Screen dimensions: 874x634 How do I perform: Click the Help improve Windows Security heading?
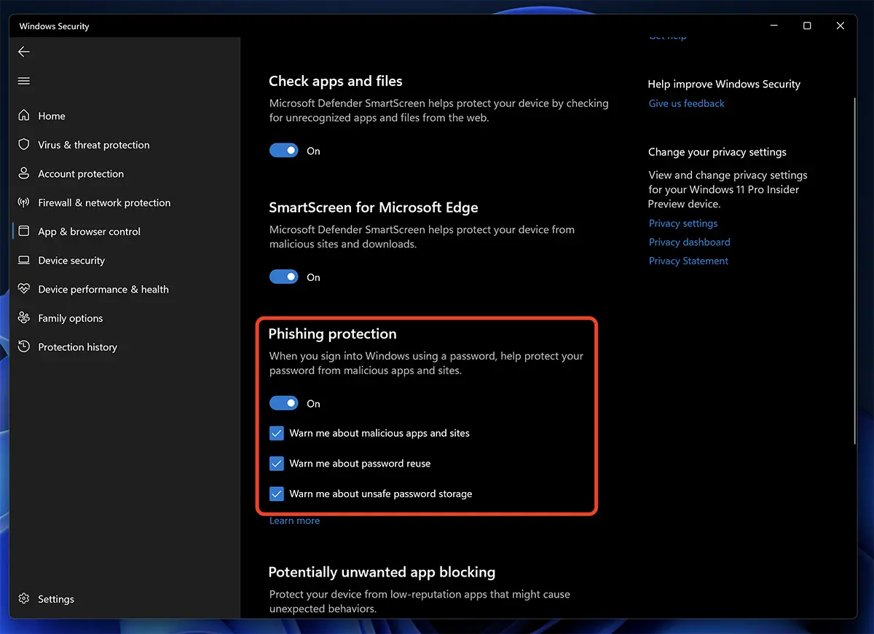point(724,84)
